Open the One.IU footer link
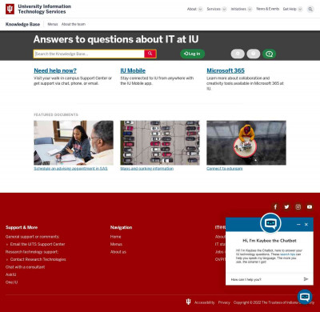The width and height of the screenshot is (320, 312). pyautogui.click(x=11, y=282)
